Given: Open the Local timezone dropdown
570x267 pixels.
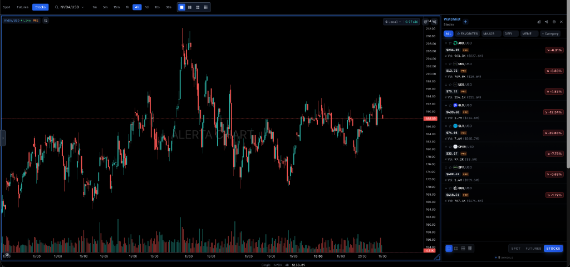Looking at the screenshot, I should [x=394, y=22].
